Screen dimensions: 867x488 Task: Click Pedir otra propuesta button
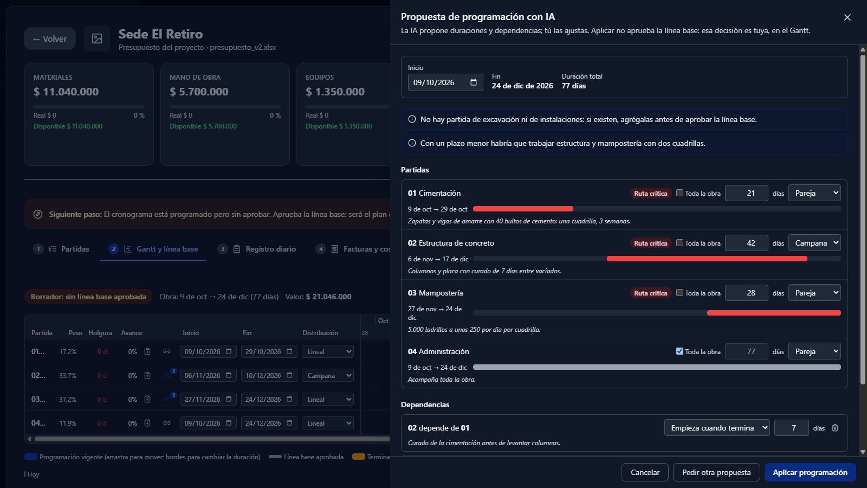pyautogui.click(x=716, y=472)
